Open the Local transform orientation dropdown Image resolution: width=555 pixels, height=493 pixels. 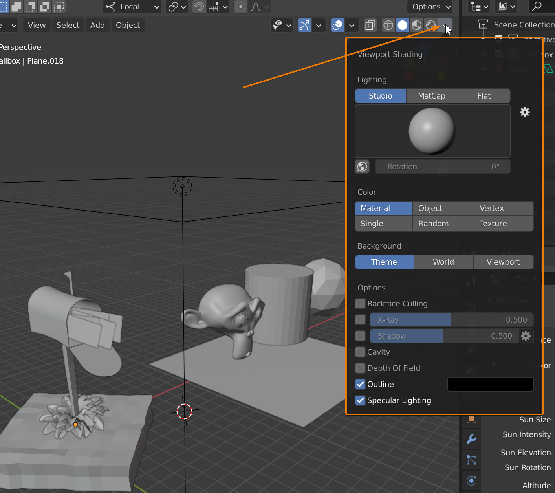click(x=132, y=7)
